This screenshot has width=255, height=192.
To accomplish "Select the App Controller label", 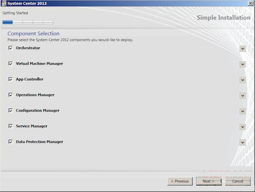I will point(29,79).
